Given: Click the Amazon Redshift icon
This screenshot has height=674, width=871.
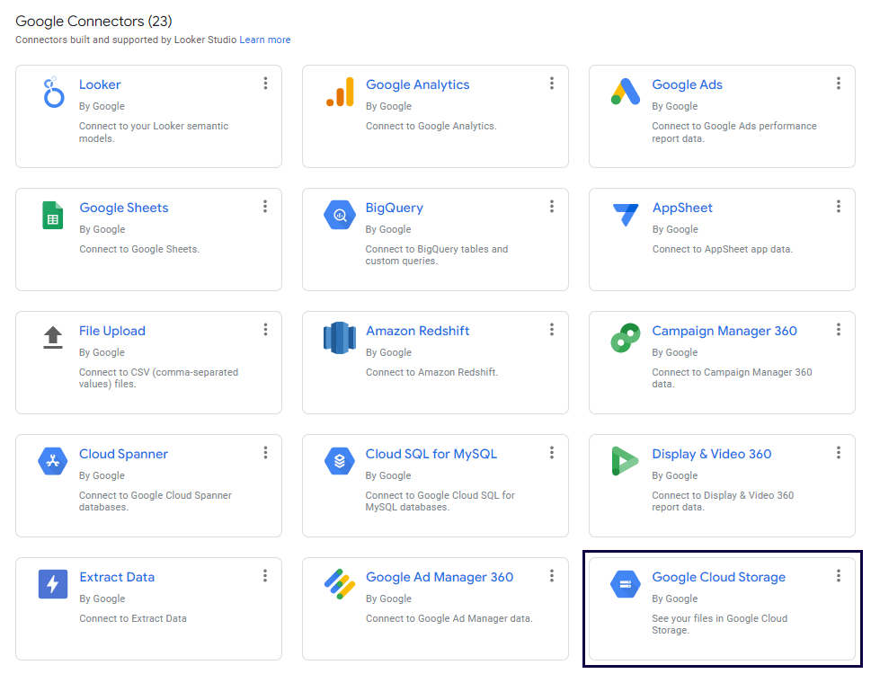Looking at the screenshot, I should tap(340, 339).
